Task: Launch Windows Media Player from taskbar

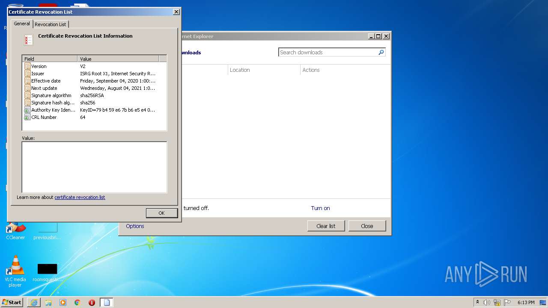Action: point(63,302)
